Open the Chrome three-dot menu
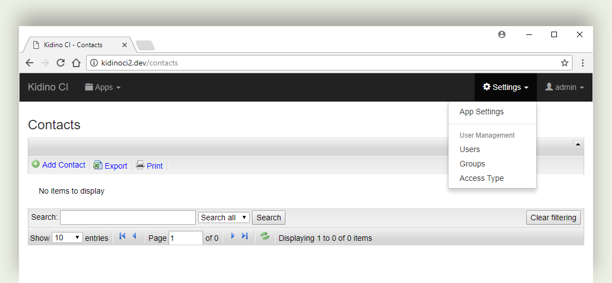 click(x=583, y=63)
